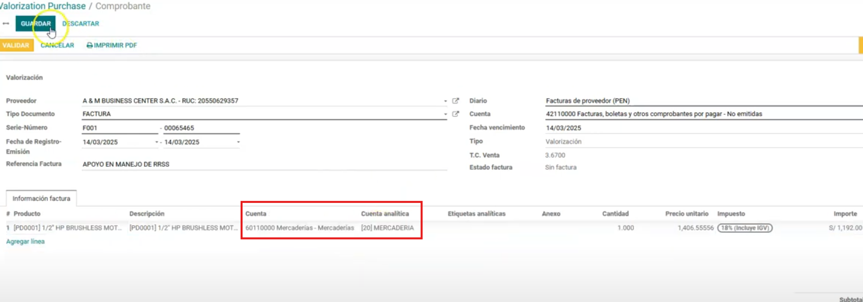Viewport: 863px width, 302px height.
Task: Click the invoice number field 00065465
Action: pos(201,128)
